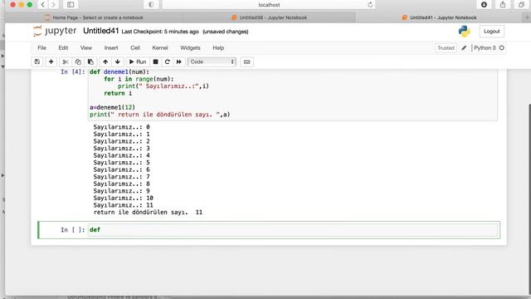The image size is (531, 299).
Task: Click the Logout button
Action: point(492,32)
